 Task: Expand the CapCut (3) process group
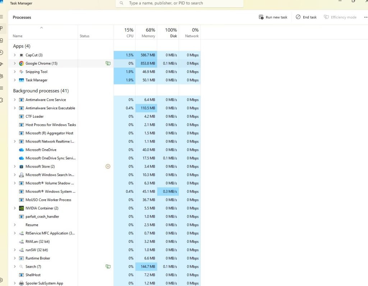(14, 55)
